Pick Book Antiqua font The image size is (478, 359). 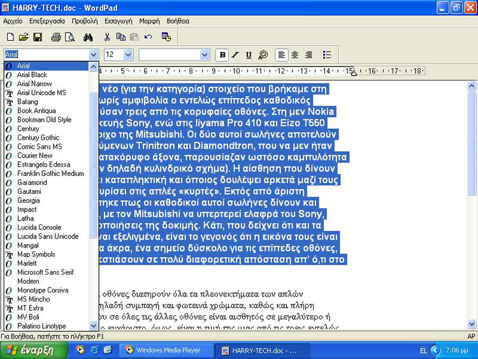[x=47, y=111]
